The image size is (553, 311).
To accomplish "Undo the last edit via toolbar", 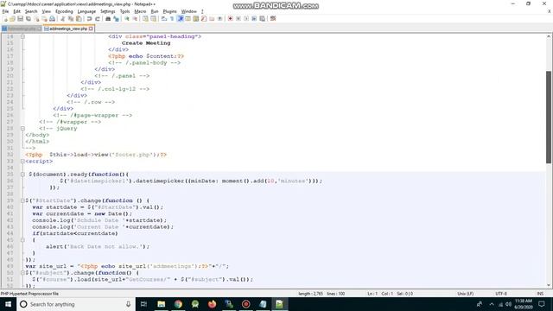I will click(x=89, y=18).
